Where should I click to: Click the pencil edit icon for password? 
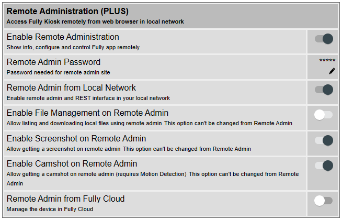pos(332,71)
